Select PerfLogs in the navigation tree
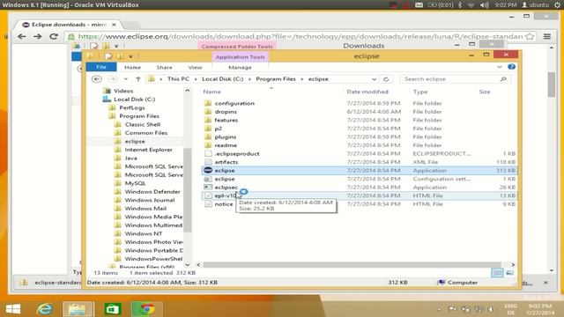The width and height of the screenshot is (564, 317). [132, 107]
